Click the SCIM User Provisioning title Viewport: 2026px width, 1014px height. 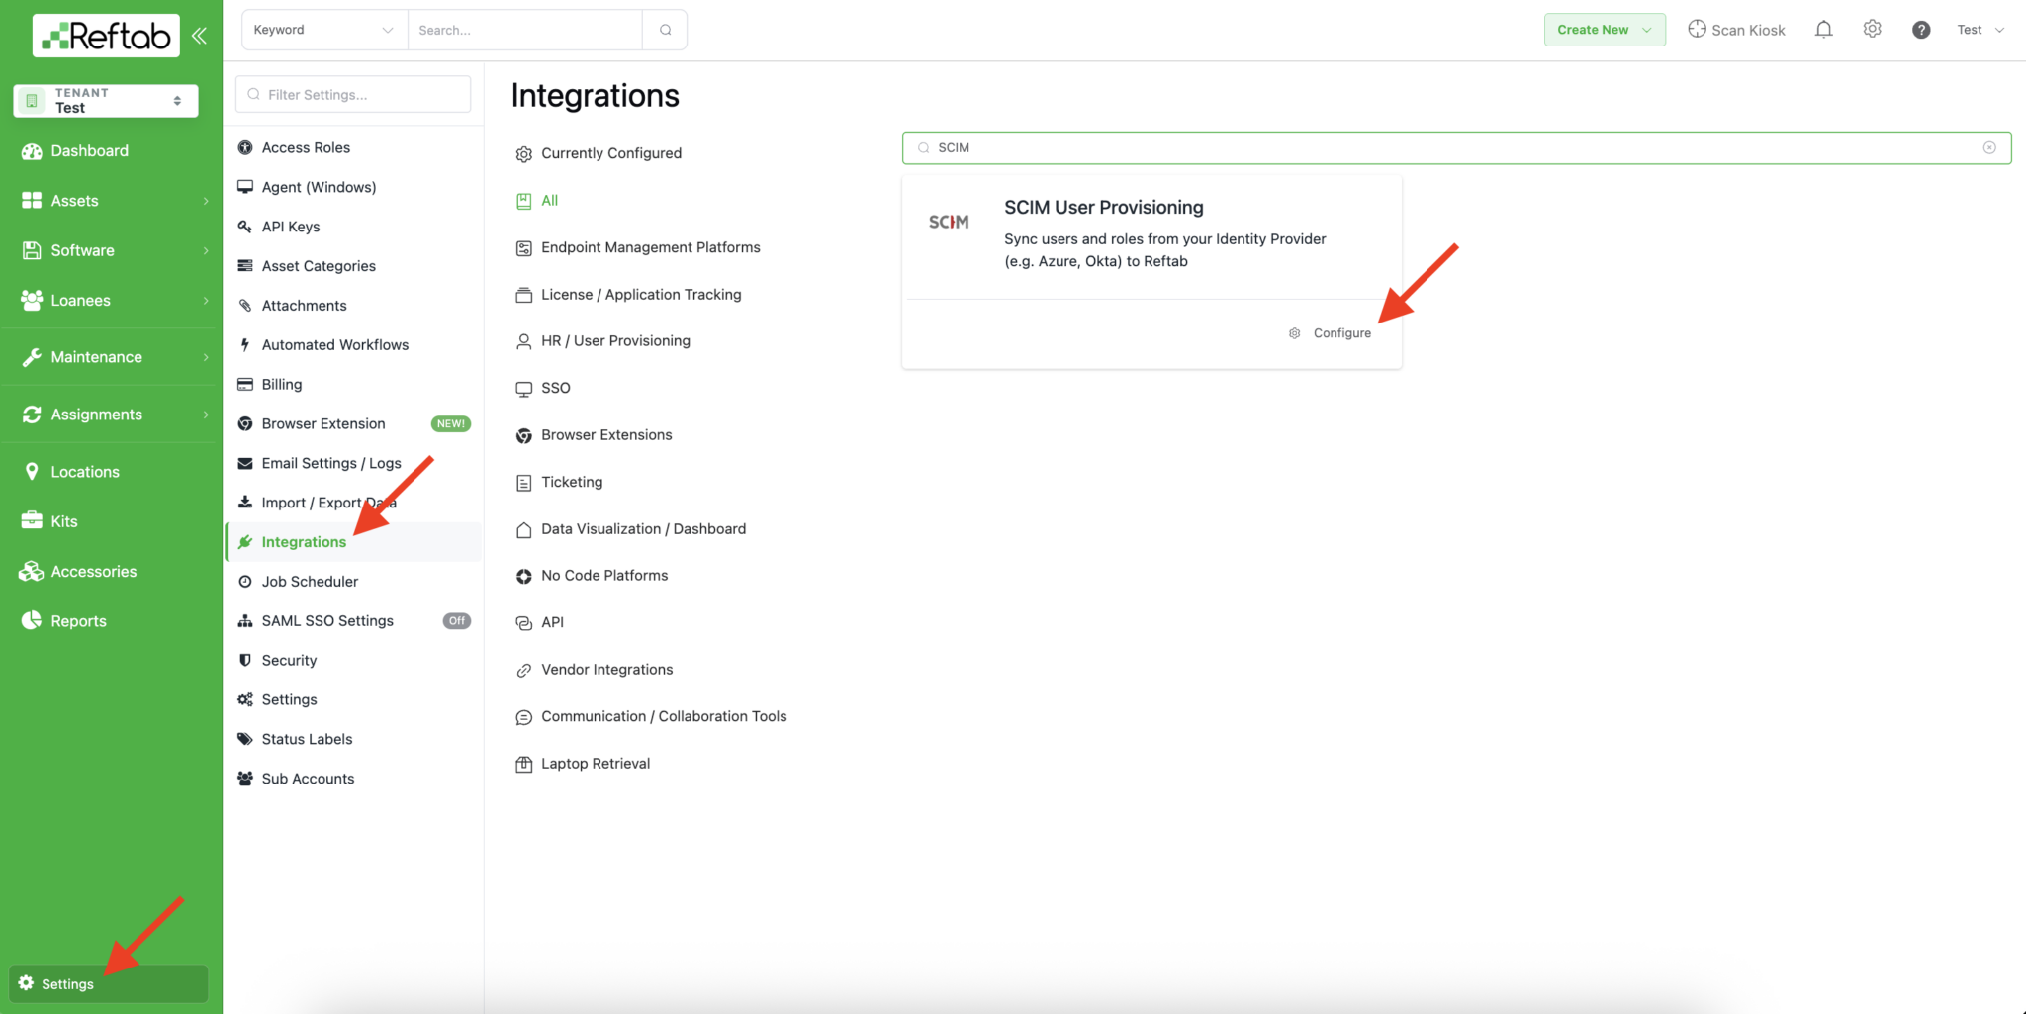pyautogui.click(x=1104, y=207)
